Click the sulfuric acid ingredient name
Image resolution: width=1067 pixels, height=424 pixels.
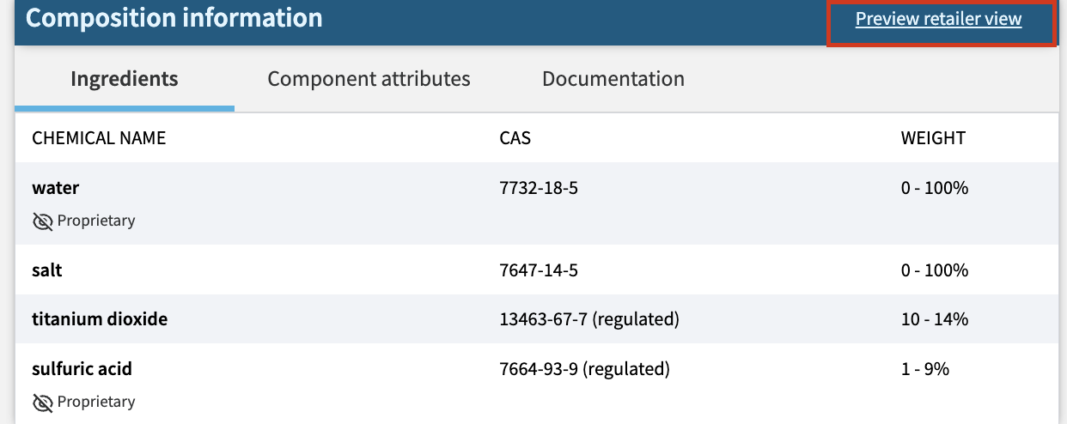pos(82,369)
